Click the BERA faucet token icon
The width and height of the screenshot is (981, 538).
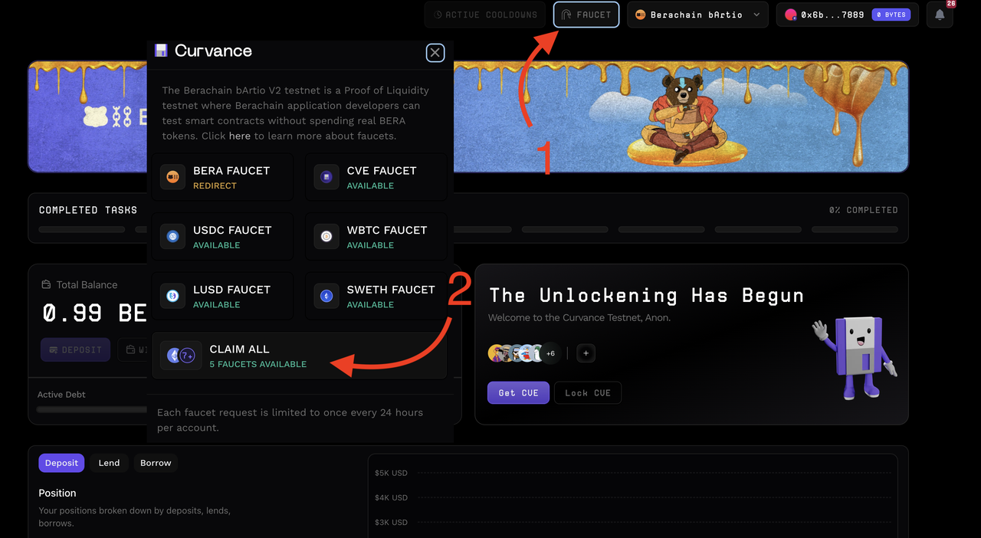point(172,177)
